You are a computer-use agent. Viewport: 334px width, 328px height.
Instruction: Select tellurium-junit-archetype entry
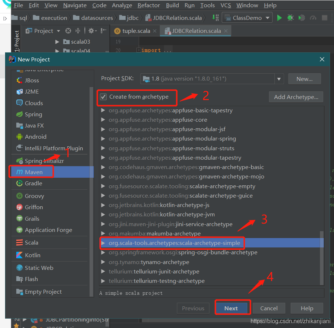211,271
